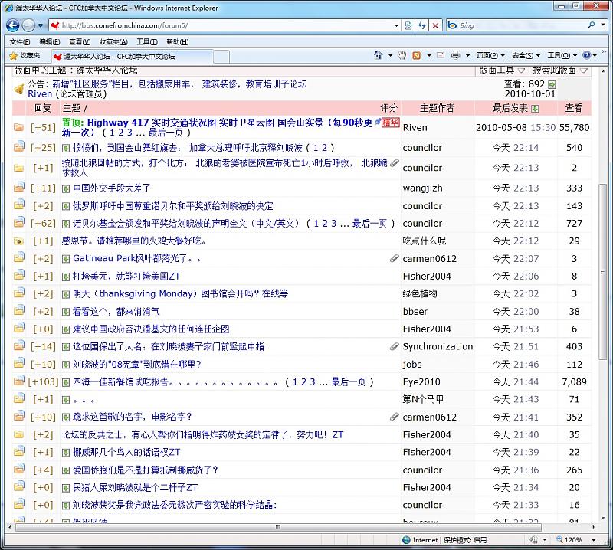Click the Help question mark icon

587,56
